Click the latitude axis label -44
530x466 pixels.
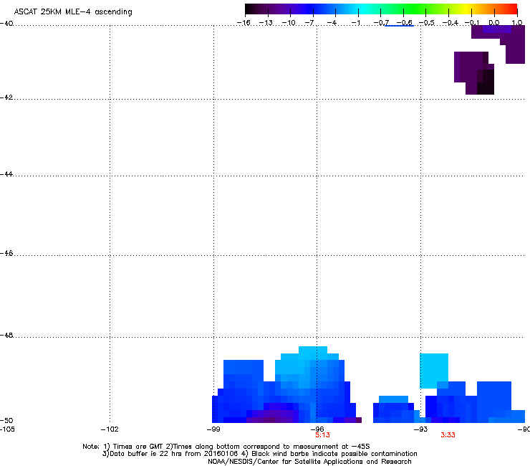[6, 174]
